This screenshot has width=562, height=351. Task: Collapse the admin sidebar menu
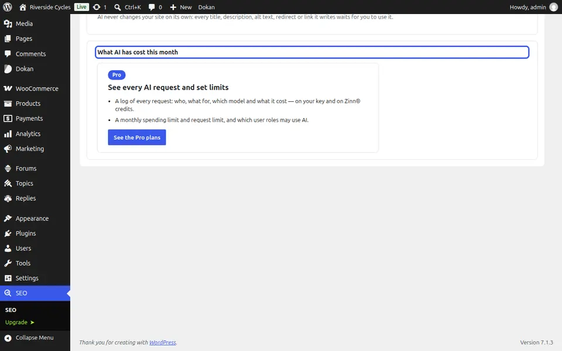(x=35, y=338)
